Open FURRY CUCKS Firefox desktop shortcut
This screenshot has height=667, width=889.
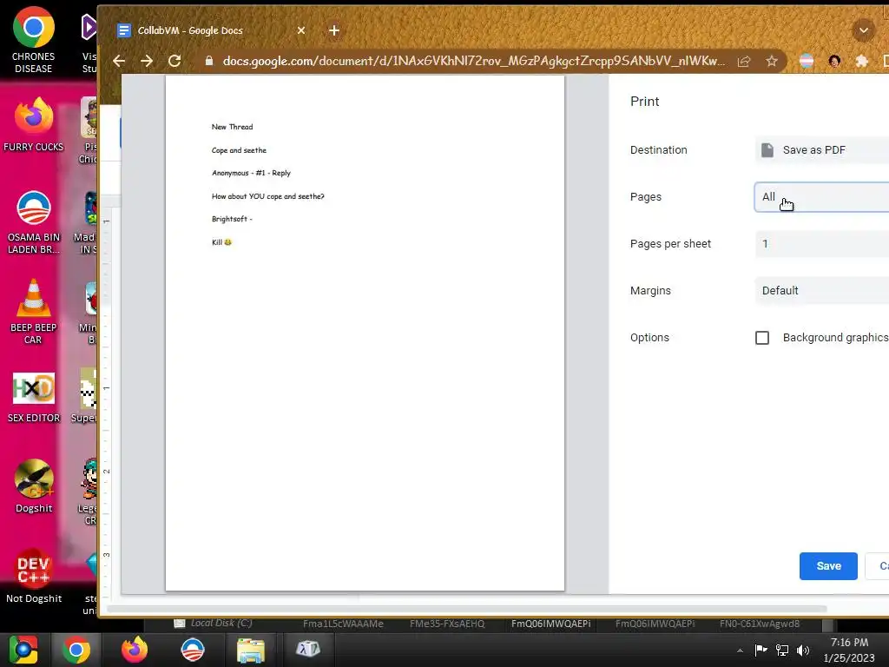click(x=34, y=125)
